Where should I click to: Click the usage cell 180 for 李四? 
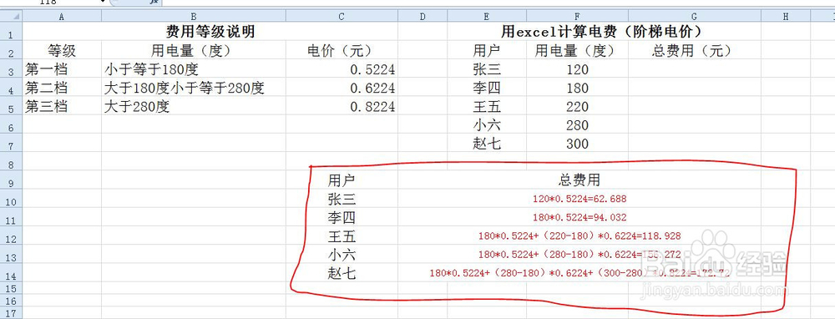click(577, 88)
